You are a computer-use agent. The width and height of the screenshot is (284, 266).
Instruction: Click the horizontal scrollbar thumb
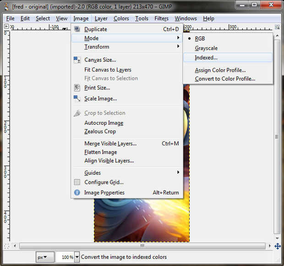point(142,246)
